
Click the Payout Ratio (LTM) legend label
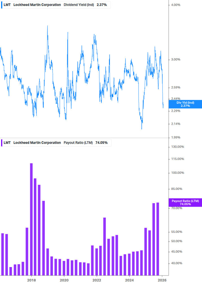(78, 143)
